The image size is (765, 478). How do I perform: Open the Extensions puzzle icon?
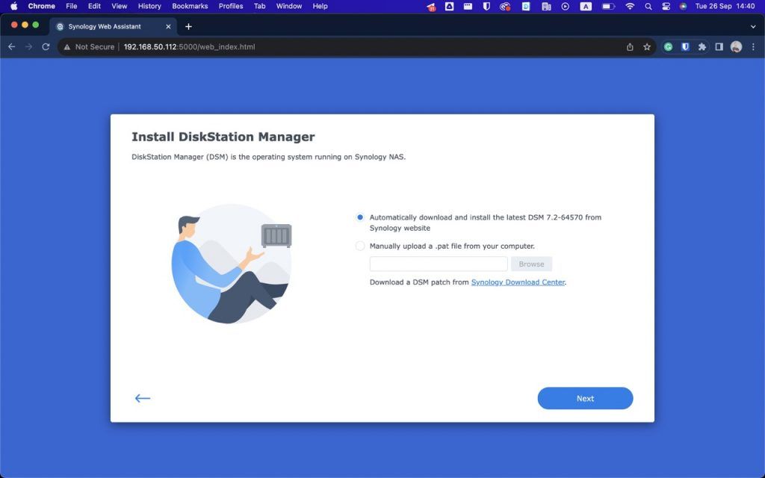pos(702,47)
